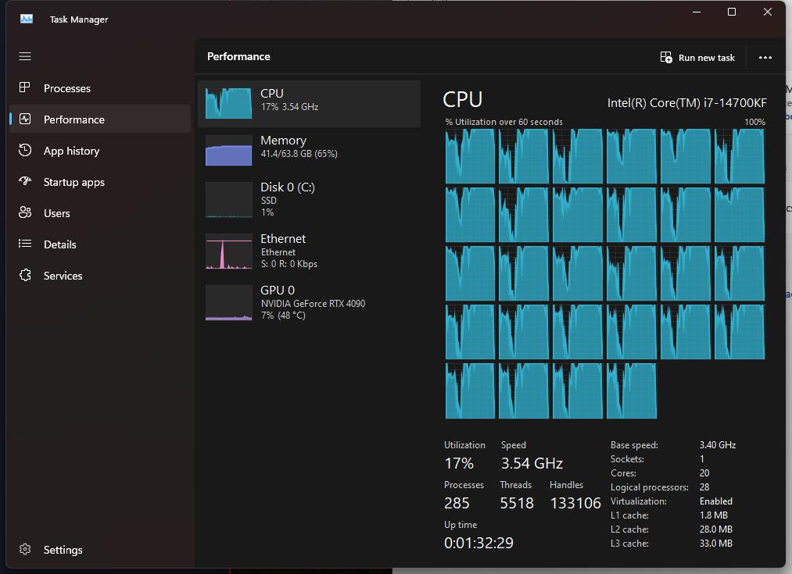Maximize the Task Manager window
Screen dimensions: 792x574
point(732,12)
